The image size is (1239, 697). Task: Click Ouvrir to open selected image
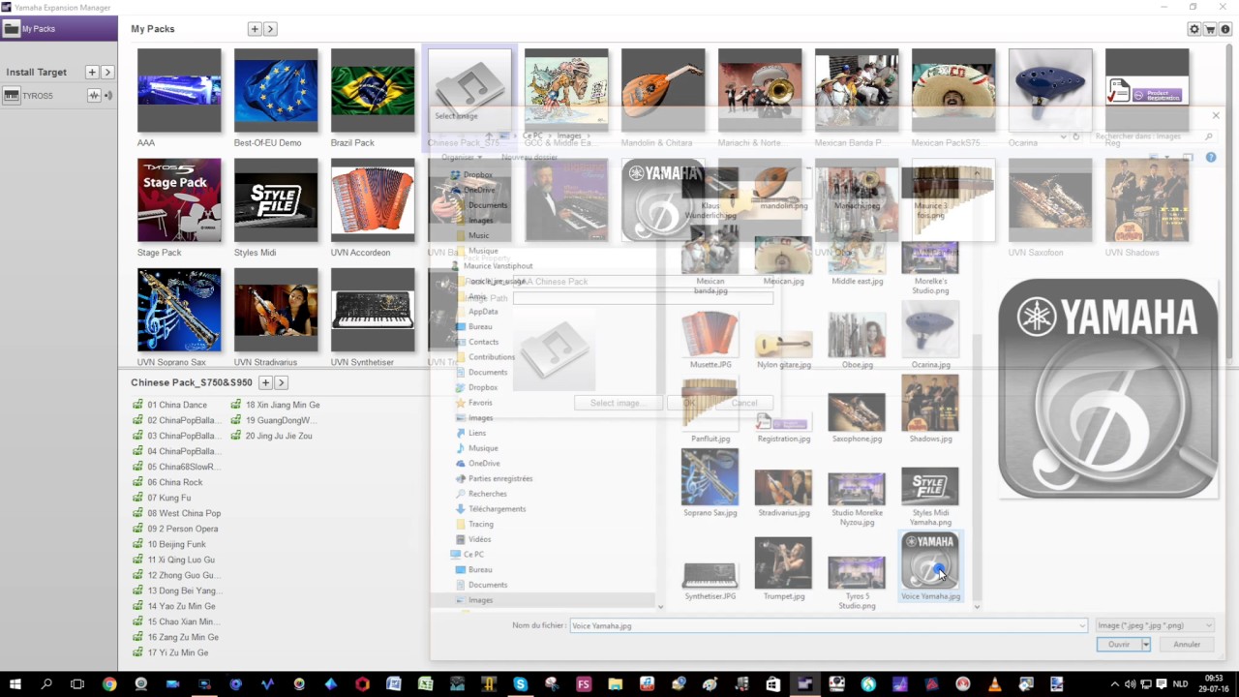tap(1119, 645)
